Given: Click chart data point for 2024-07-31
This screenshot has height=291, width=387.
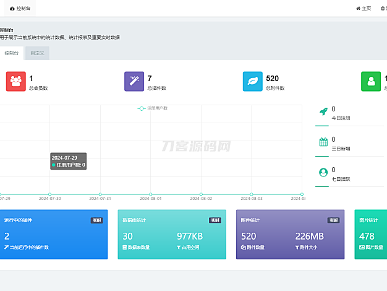Looking at the screenshot, I should pos(100,194).
